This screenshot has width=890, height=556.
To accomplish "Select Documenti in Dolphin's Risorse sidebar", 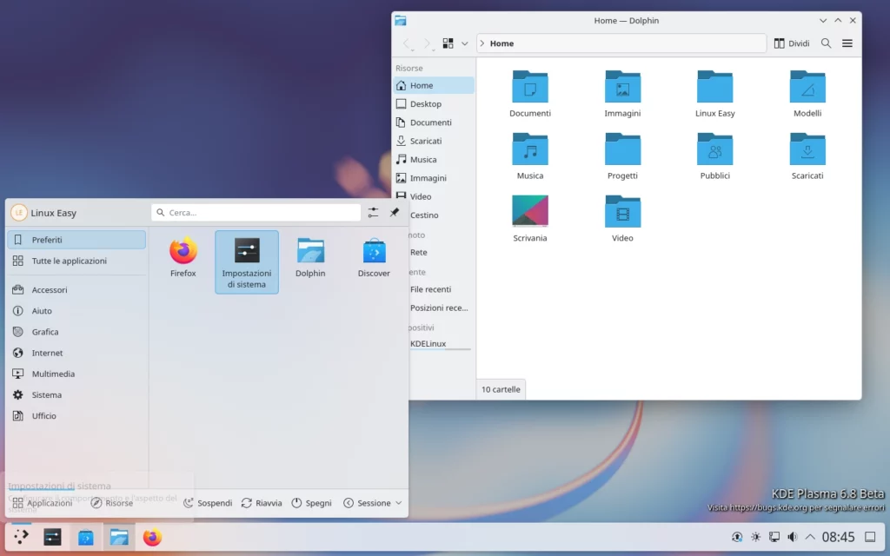I will tap(434, 122).
